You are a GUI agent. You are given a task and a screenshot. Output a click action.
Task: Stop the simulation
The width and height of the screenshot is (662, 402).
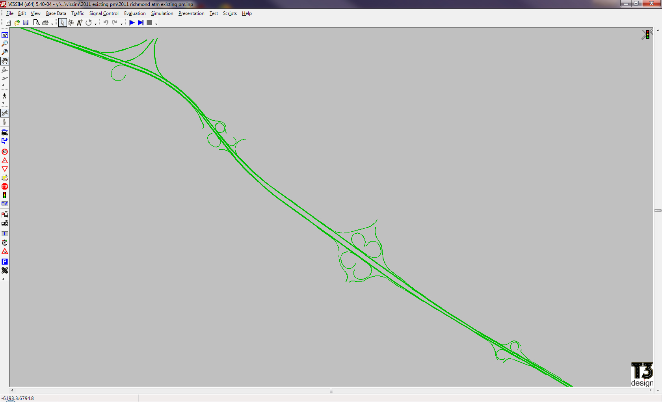149,23
